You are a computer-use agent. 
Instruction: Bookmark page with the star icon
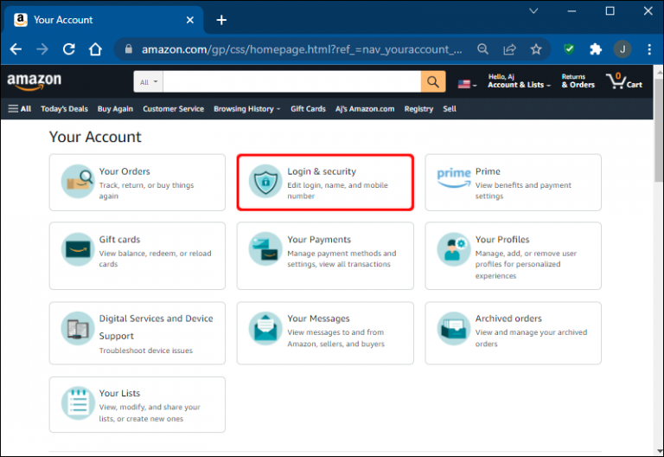(x=536, y=49)
